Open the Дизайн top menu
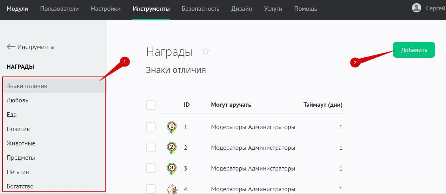This screenshot has height=194, width=446. (x=242, y=9)
